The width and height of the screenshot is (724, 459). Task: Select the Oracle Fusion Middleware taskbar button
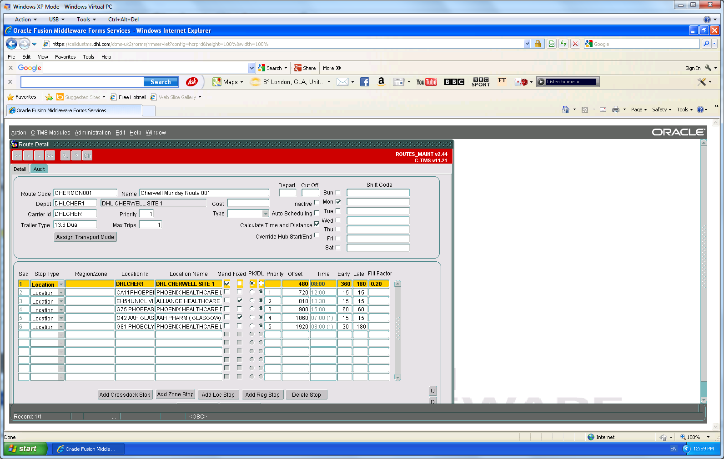(x=88, y=449)
